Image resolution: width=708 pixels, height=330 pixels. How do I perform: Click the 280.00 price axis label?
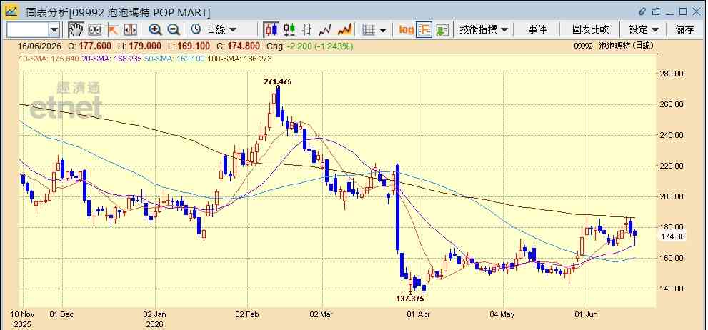pyautogui.click(x=672, y=74)
